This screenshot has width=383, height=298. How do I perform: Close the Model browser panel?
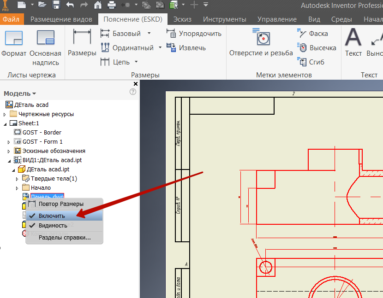pyautogui.click(x=136, y=84)
